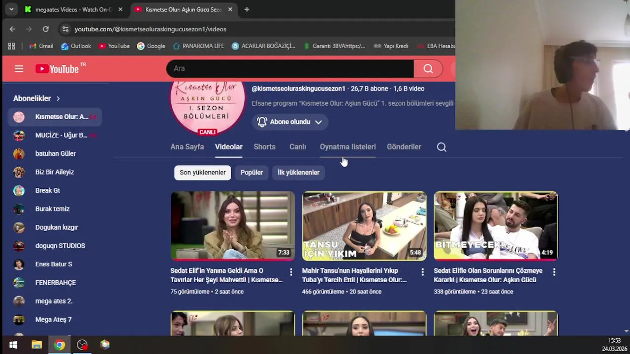Open Biz Bir Aileyiz subscription

pos(55,172)
